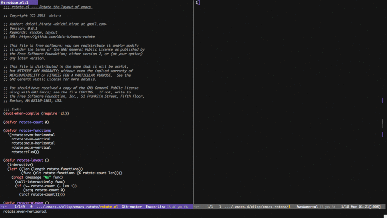Click the [100%] battery indicator in mode line

tap(374, 207)
